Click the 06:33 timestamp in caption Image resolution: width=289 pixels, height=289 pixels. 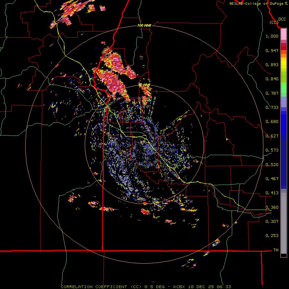[x=223, y=287]
